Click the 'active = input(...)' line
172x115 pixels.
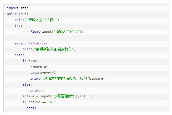[58, 96]
